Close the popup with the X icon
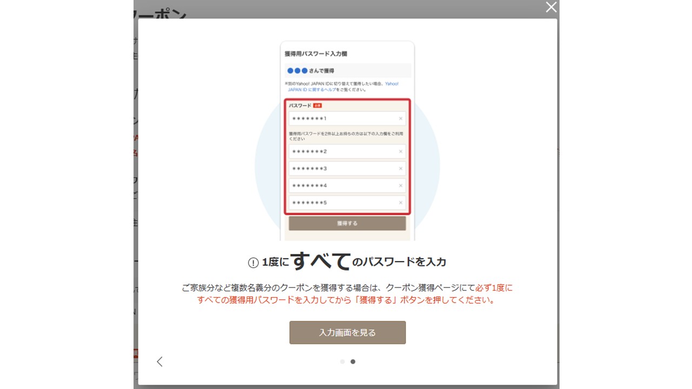The height and width of the screenshot is (389, 692). [x=551, y=8]
